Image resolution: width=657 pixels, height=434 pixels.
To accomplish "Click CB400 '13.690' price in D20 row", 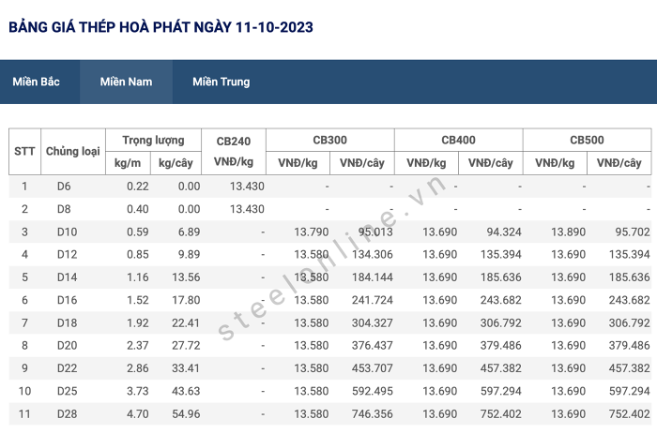I will [440, 346].
